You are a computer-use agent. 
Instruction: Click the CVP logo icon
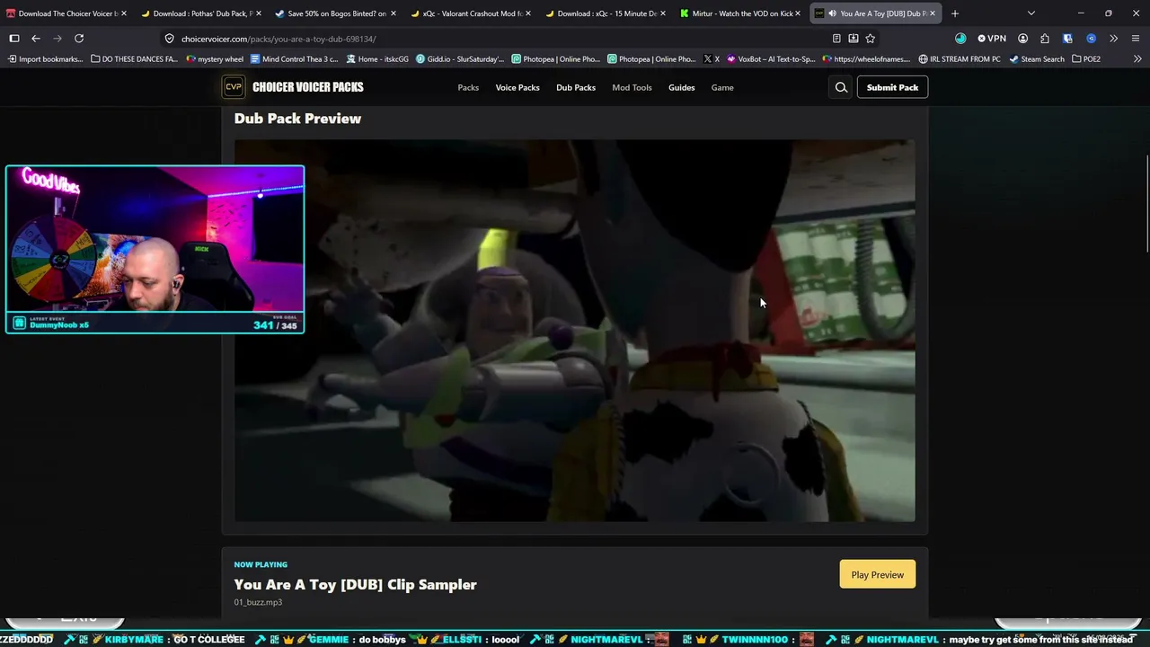[234, 87]
